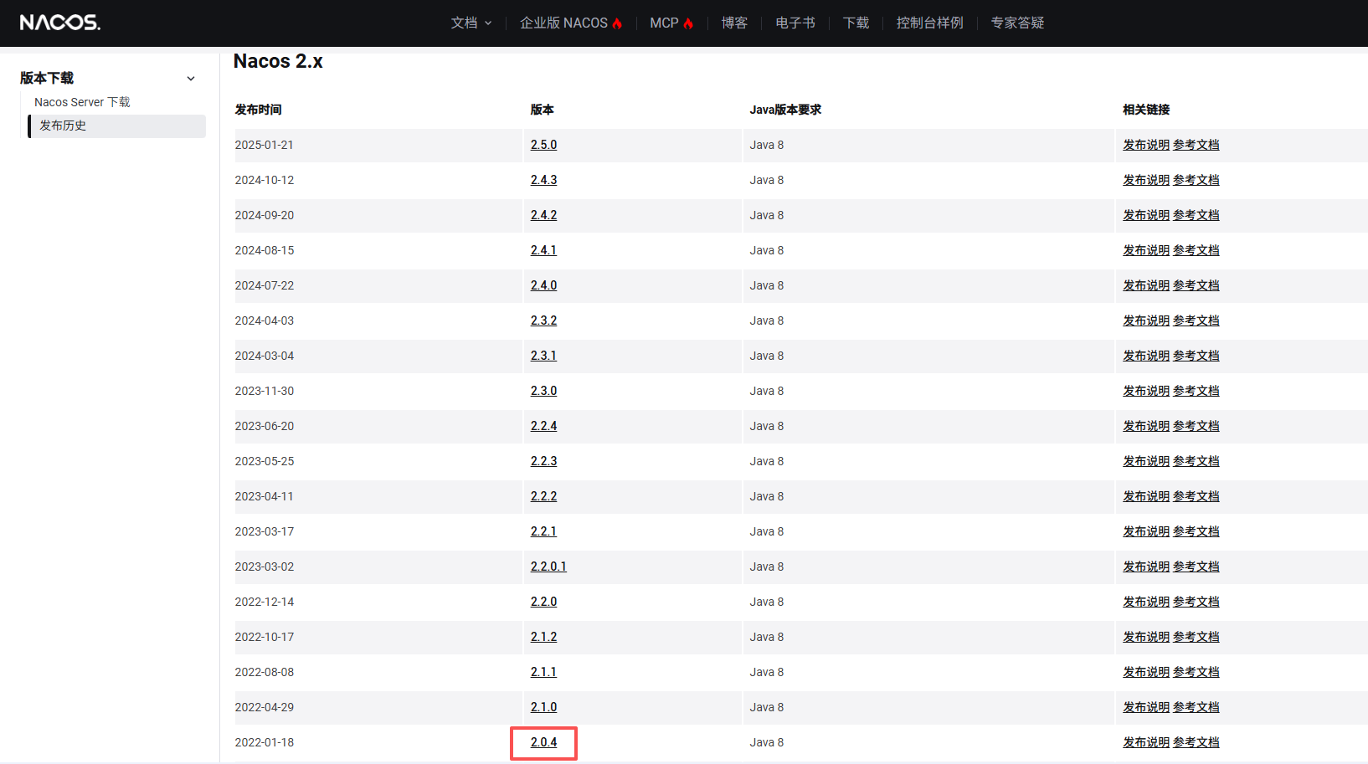Image resolution: width=1368 pixels, height=764 pixels.
Task: Open 参考文档 for version 2.2.0
Action: (1196, 602)
